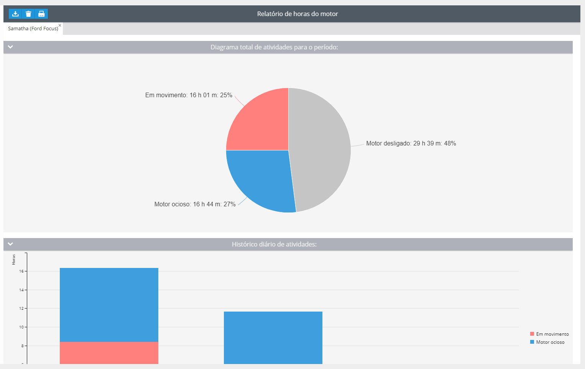Collapse the Histórico diário de atividades section

(10, 244)
